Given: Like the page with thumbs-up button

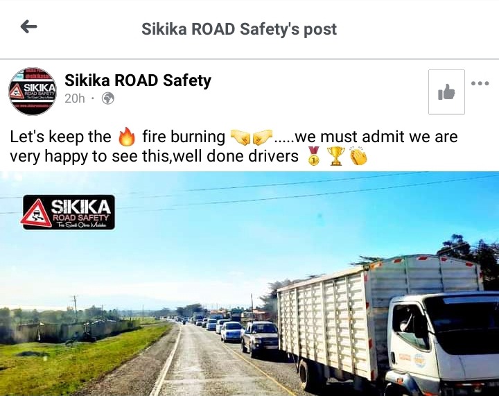Looking at the screenshot, I should (446, 92).
